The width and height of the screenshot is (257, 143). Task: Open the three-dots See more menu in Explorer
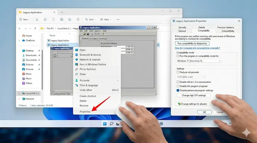point(118,19)
